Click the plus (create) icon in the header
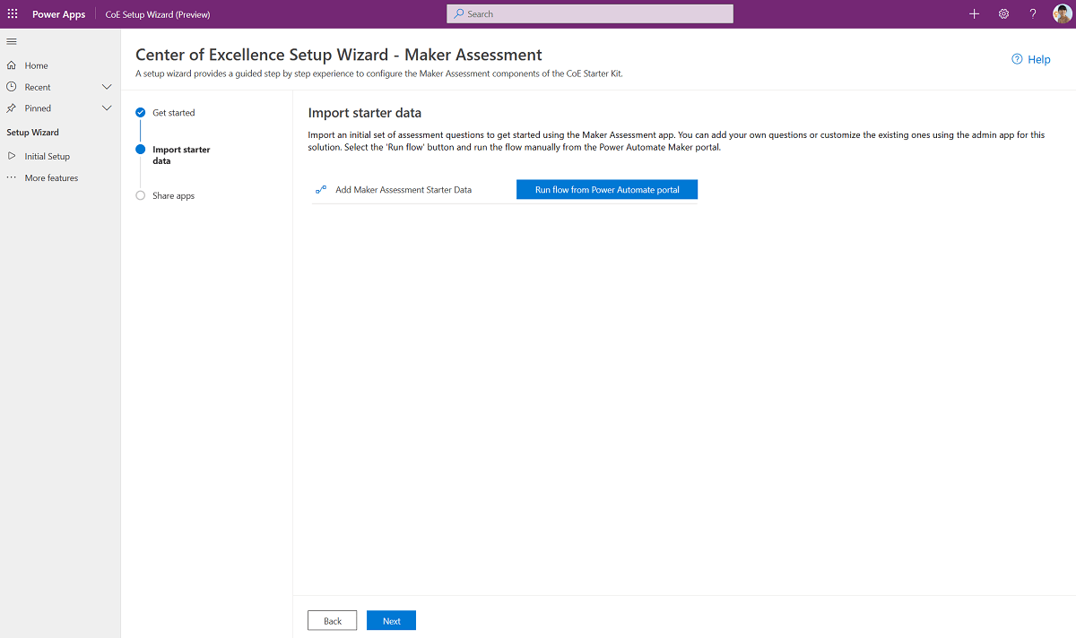Screen dimensions: 1076x638 point(975,13)
